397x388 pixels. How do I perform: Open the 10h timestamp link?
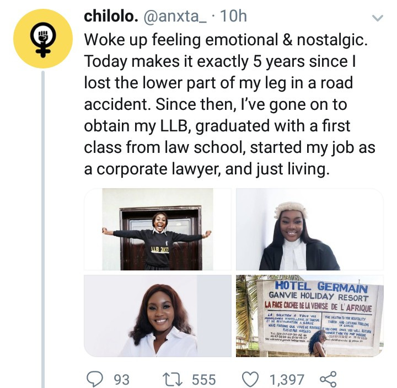pyautogui.click(x=233, y=17)
